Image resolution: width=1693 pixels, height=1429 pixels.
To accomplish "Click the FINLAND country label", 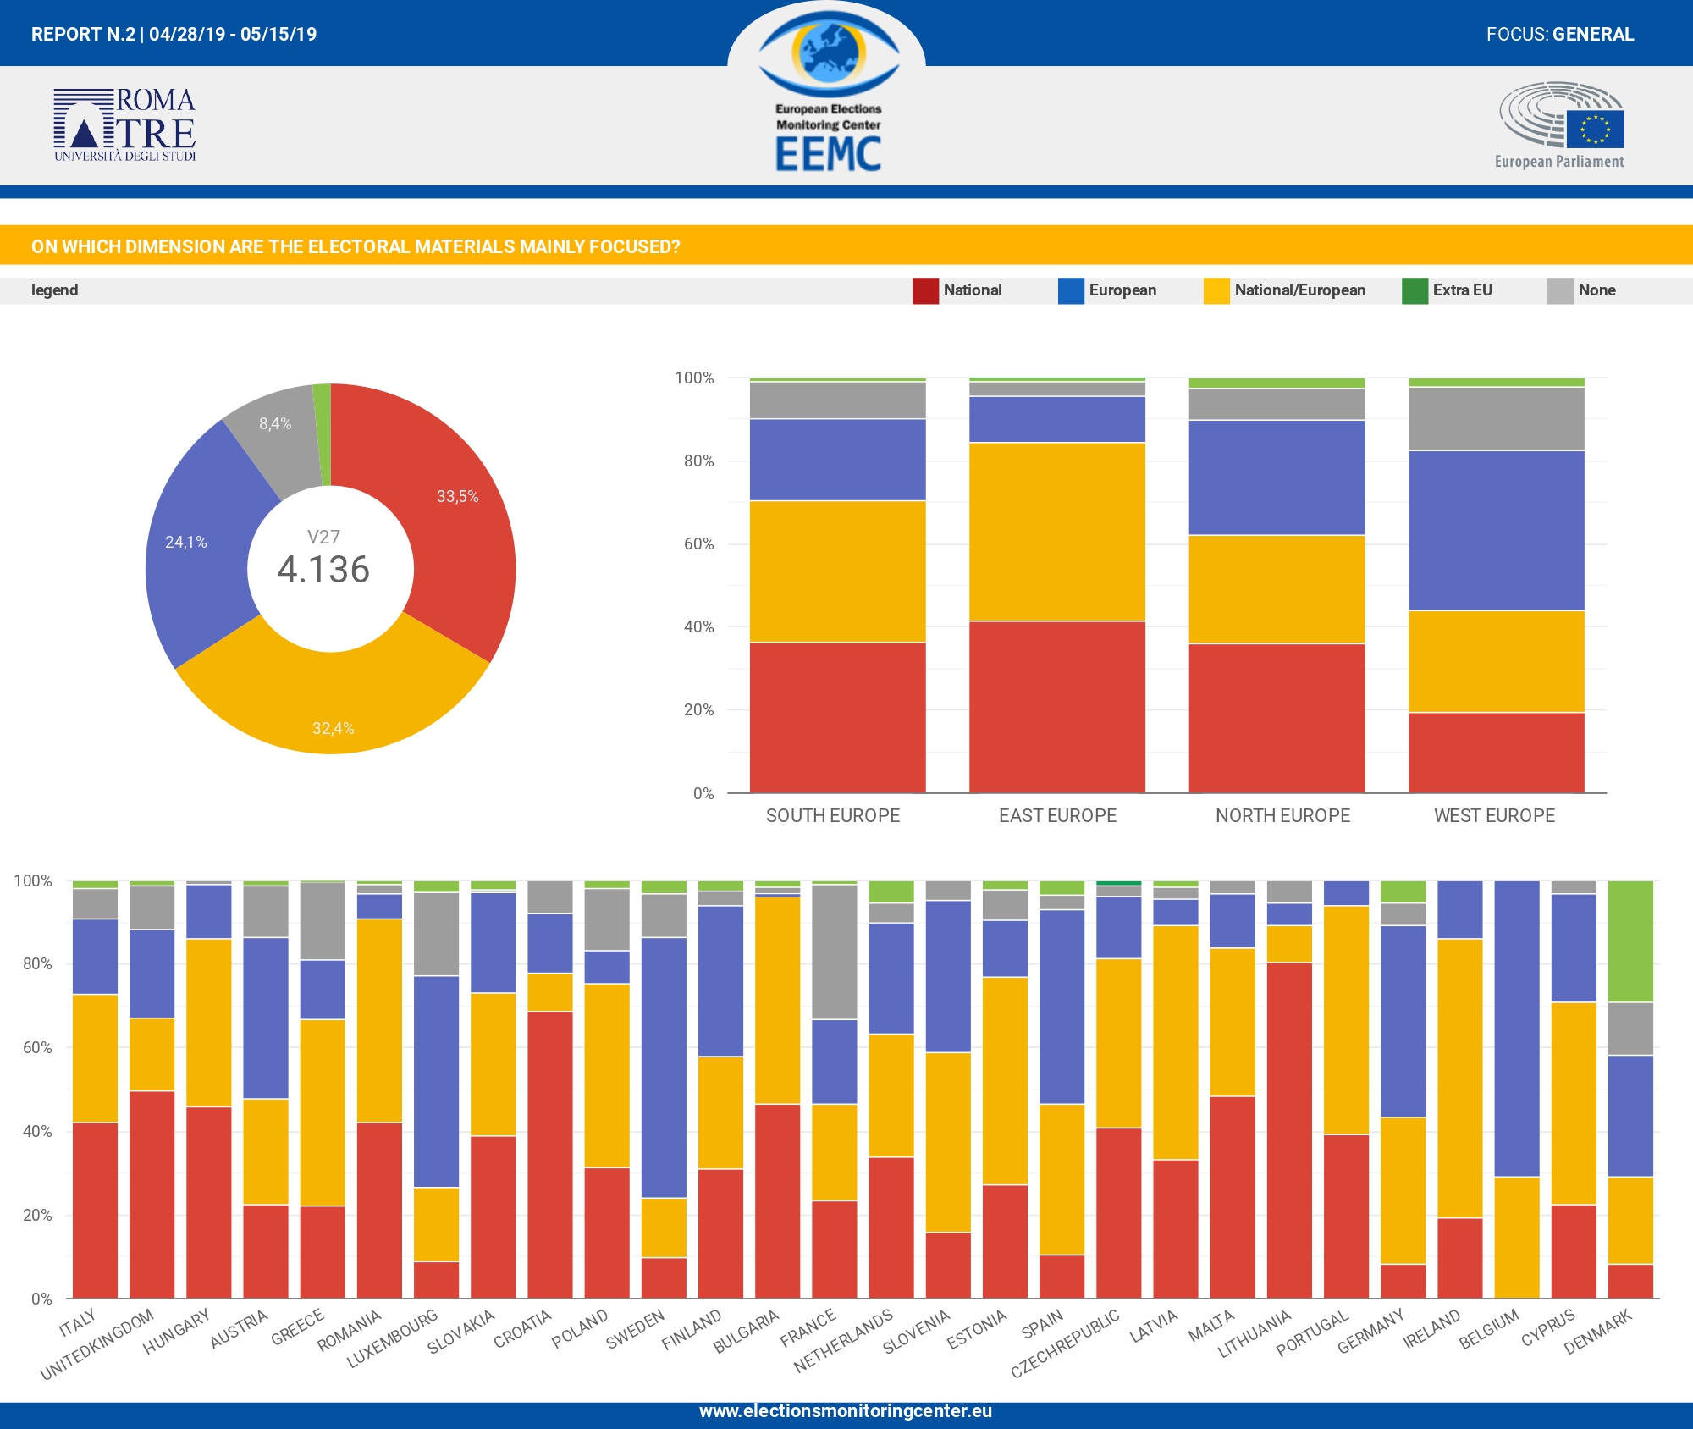I will (692, 1329).
